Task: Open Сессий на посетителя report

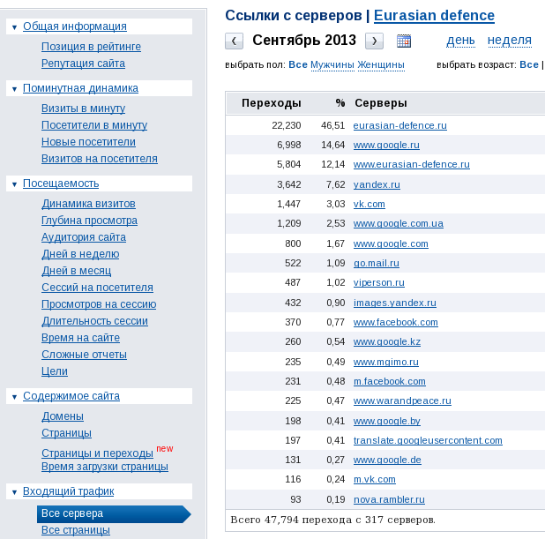Action: point(97,288)
